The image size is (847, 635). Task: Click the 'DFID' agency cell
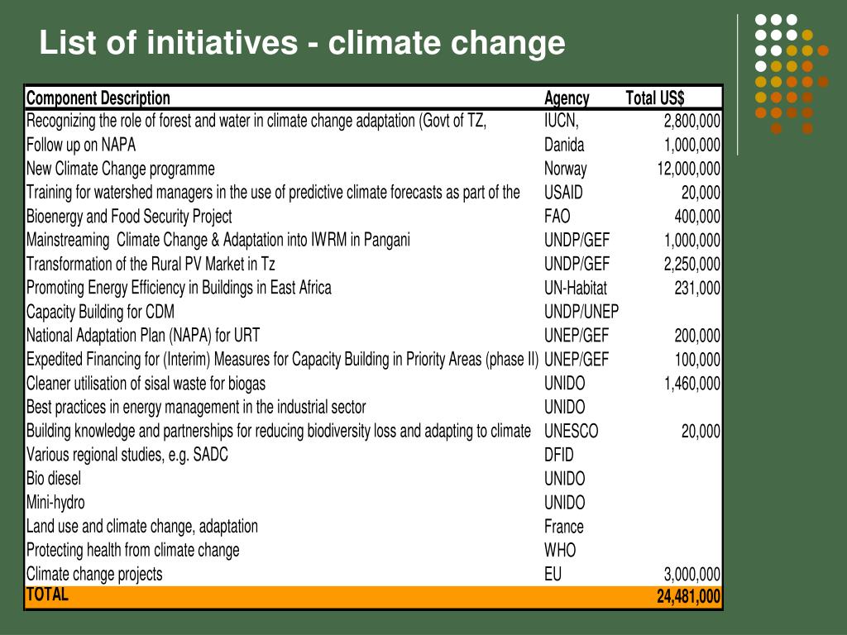coord(558,455)
